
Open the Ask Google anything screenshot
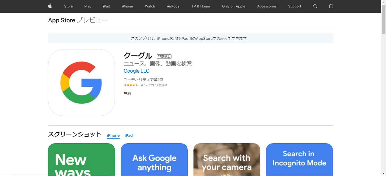point(154,160)
